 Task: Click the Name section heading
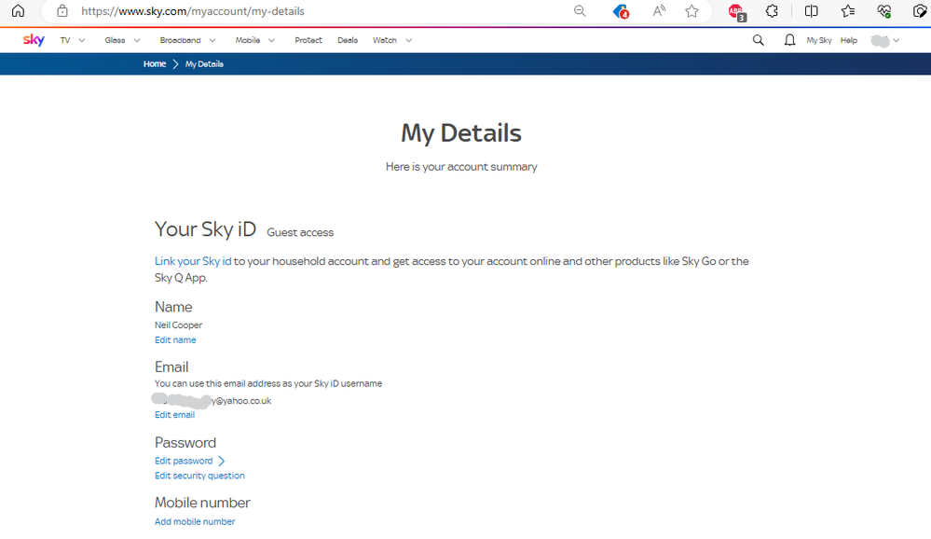tap(173, 307)
